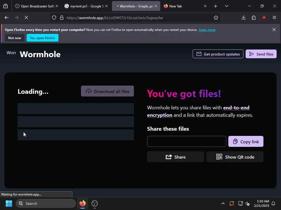
Task: Choose Not now in notification
Action: pyautogui.click(x=15, y=38)
